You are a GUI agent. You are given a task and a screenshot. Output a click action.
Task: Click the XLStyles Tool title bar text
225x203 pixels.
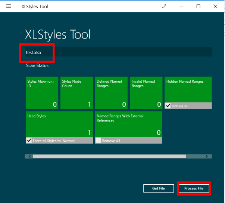pos(35,7)
